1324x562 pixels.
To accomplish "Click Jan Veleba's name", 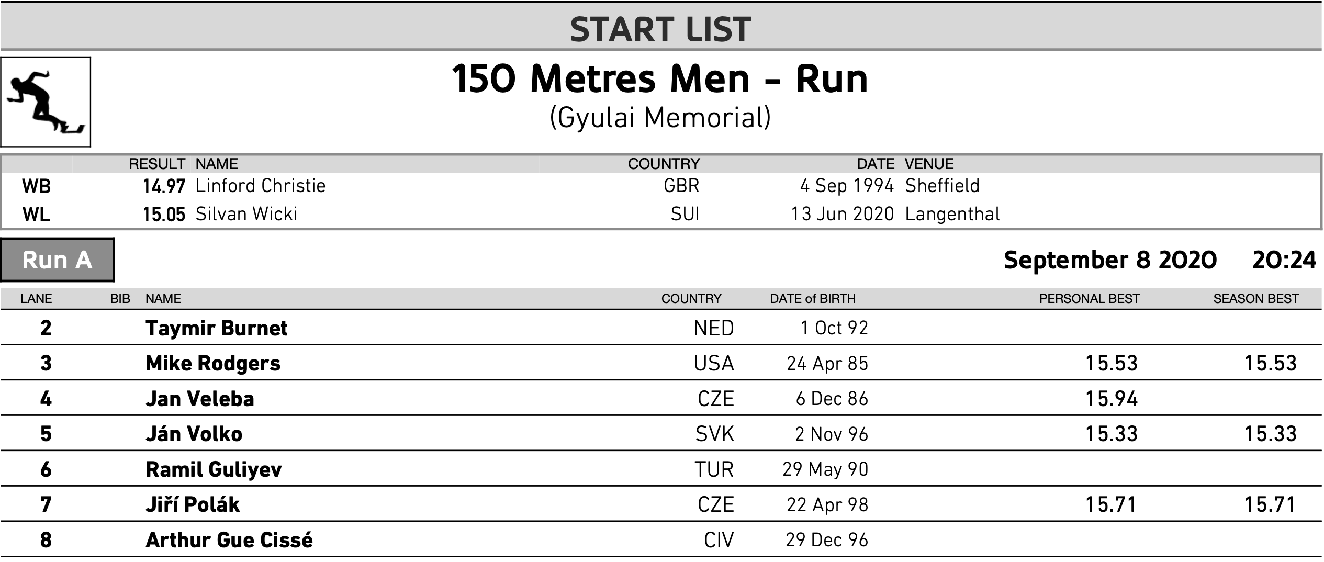I will [x=200, y=399].
